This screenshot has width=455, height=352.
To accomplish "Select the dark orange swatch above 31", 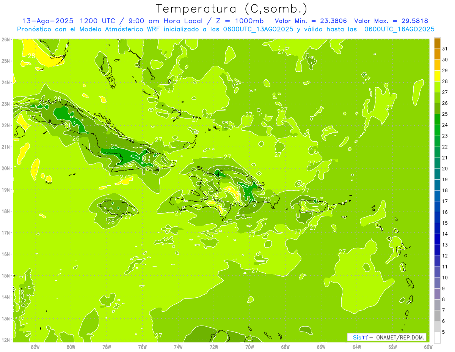I will tap(437, 43).
